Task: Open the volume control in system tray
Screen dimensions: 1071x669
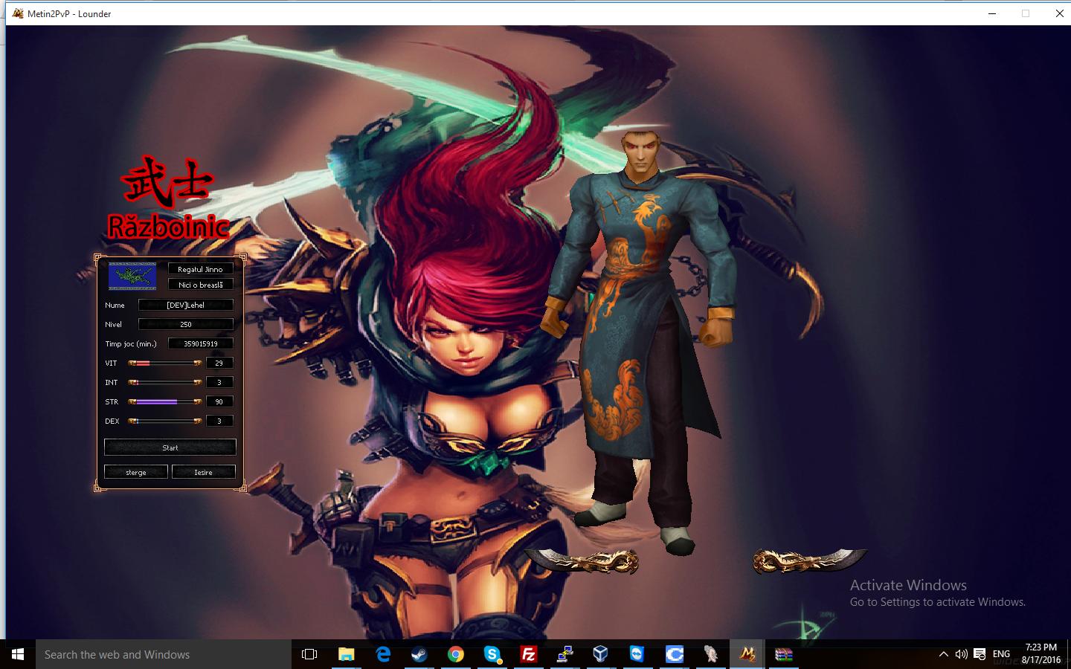Action: [x=961, y=654]
